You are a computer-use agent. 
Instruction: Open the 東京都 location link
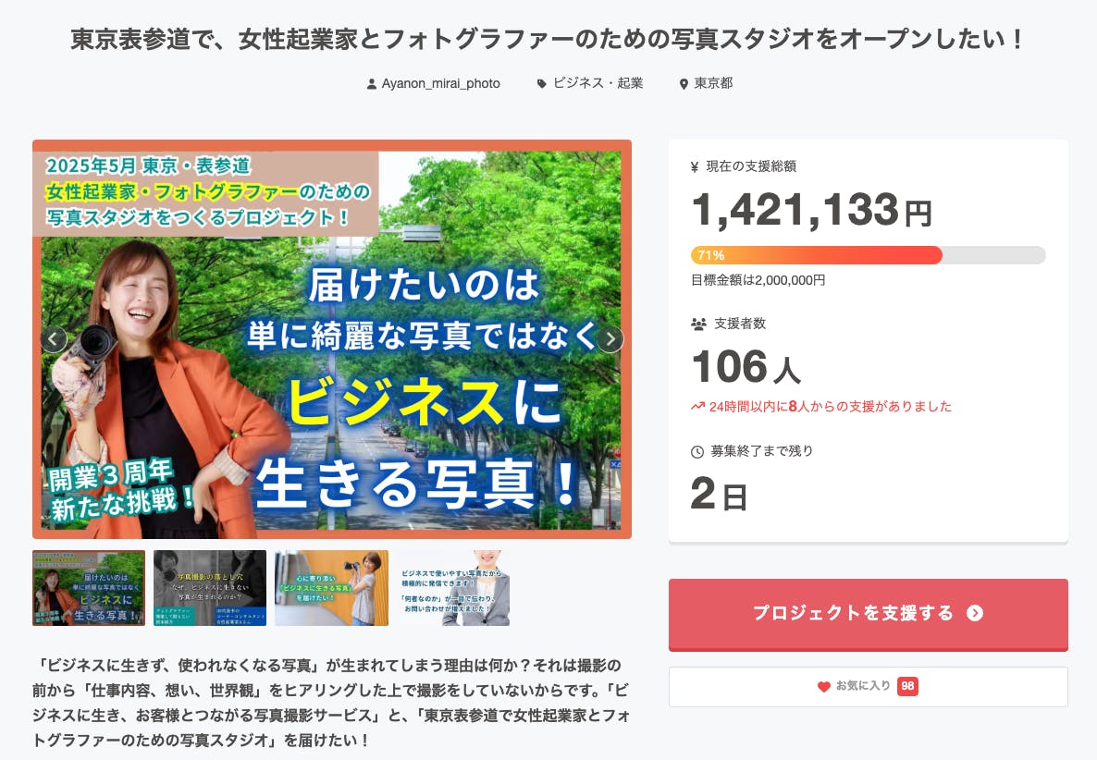(713, 83)
